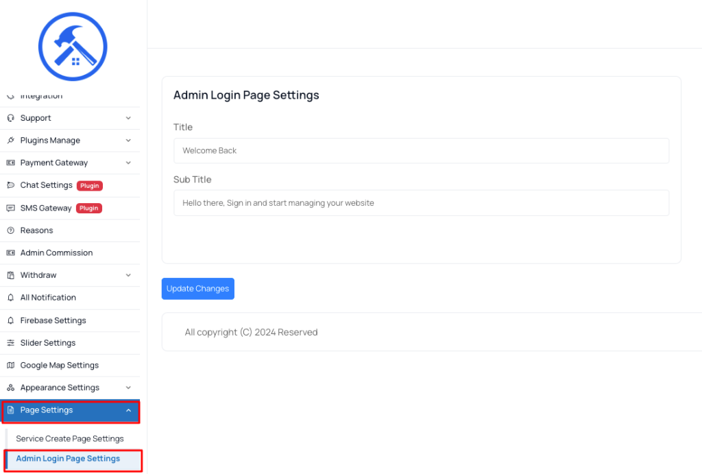Viewport: 702px width, 474px height.
Task: Click the map icon beside Google Map Settings
Action: pyautogui.click(x=11, y=365)
